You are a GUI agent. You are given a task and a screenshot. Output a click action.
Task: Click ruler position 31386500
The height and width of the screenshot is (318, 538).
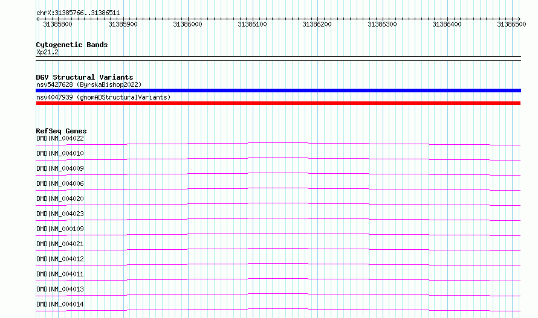coord(511,24)
